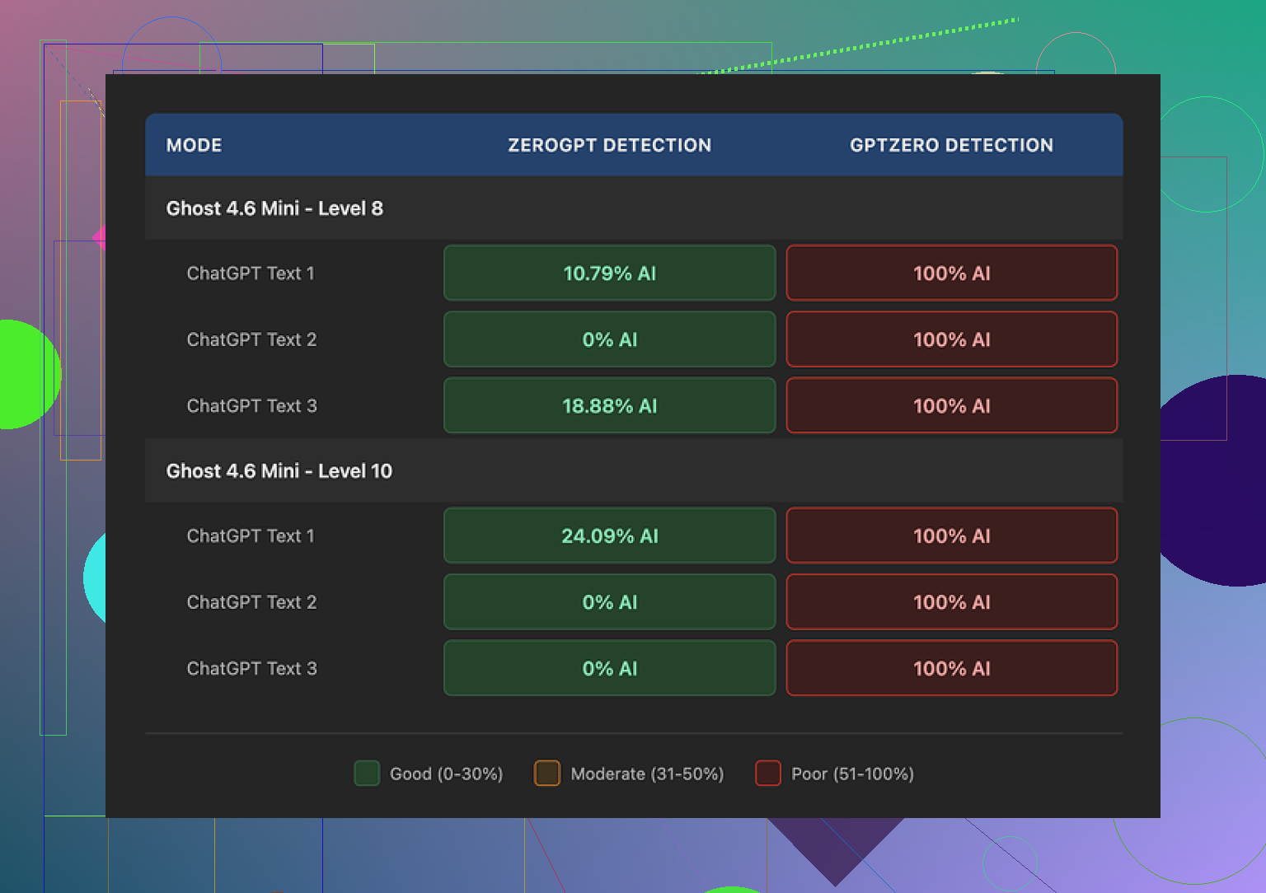Click Level 10 ChatGPT Text 3's 0% AI cell
This screenshot has width=1266, height=893.
pyautogui.click(x=609, y=669)
